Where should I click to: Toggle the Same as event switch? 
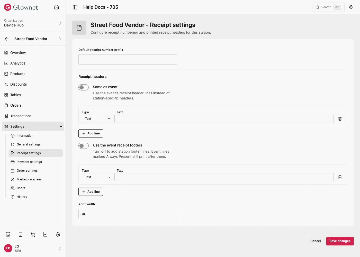click(84, 87)
